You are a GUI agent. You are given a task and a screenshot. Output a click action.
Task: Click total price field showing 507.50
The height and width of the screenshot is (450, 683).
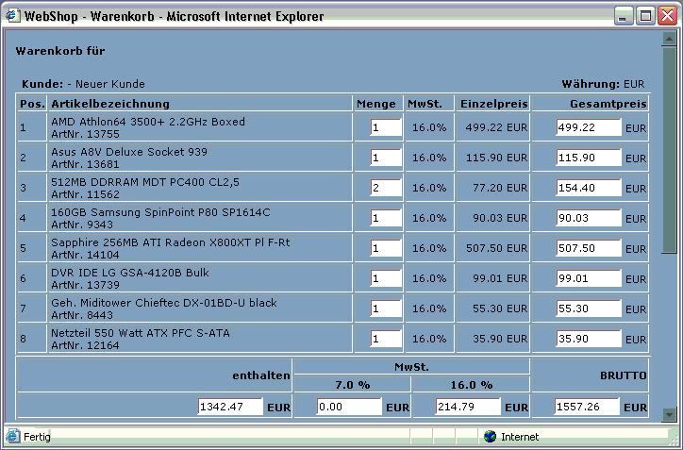coord(589,248)
